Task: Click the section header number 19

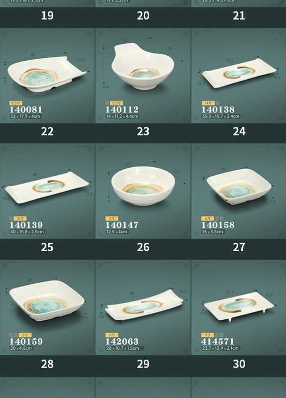Action: click(x=47, y=16)
